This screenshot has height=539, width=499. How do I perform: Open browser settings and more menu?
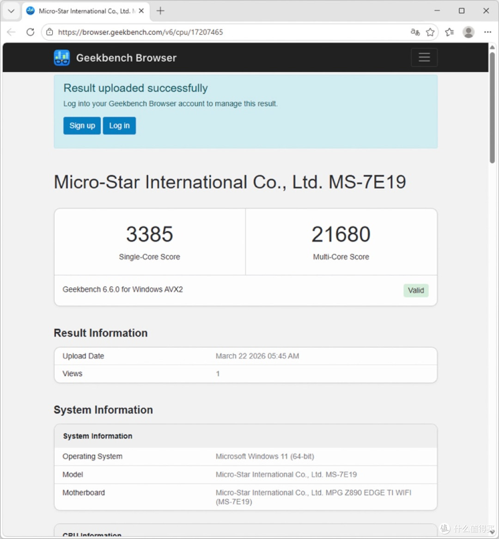[487, 32]
